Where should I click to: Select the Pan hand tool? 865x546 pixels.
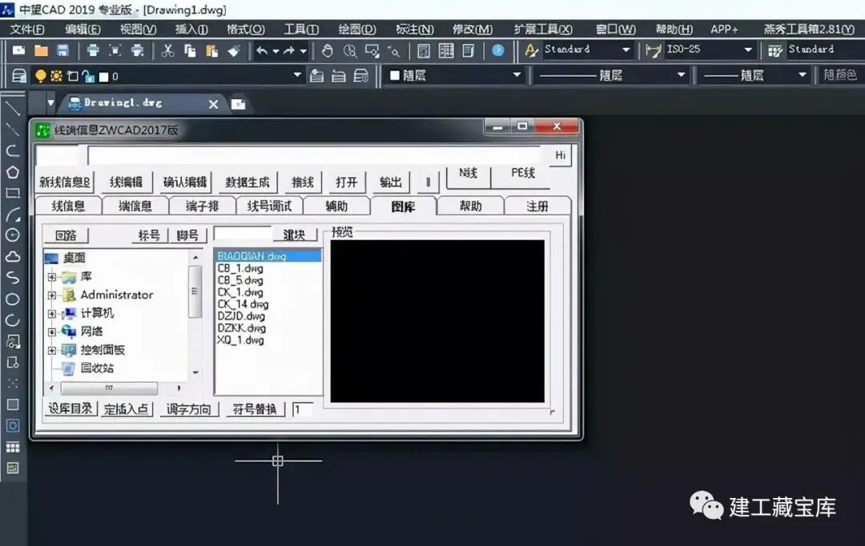[x=327, y=50]
